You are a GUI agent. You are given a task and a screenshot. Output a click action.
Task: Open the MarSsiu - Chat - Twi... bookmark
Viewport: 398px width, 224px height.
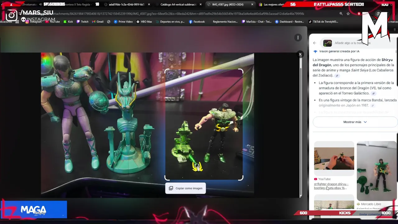[x=257, y=22]
